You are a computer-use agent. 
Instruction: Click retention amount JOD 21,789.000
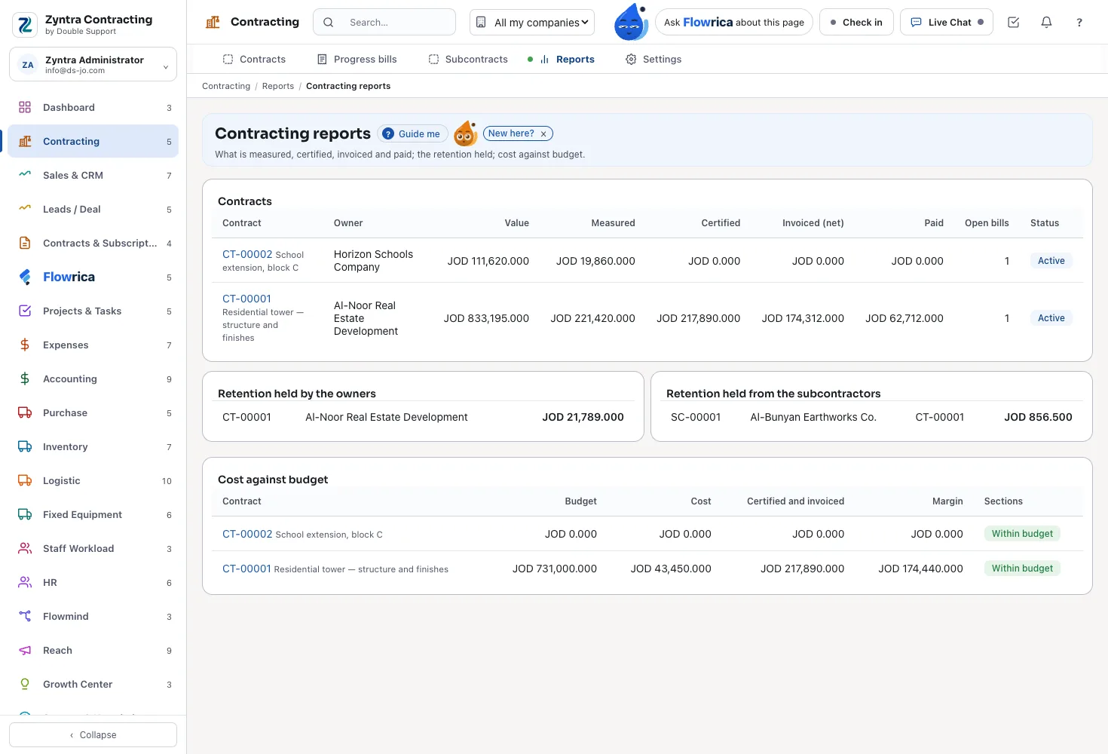click(583, 417)
